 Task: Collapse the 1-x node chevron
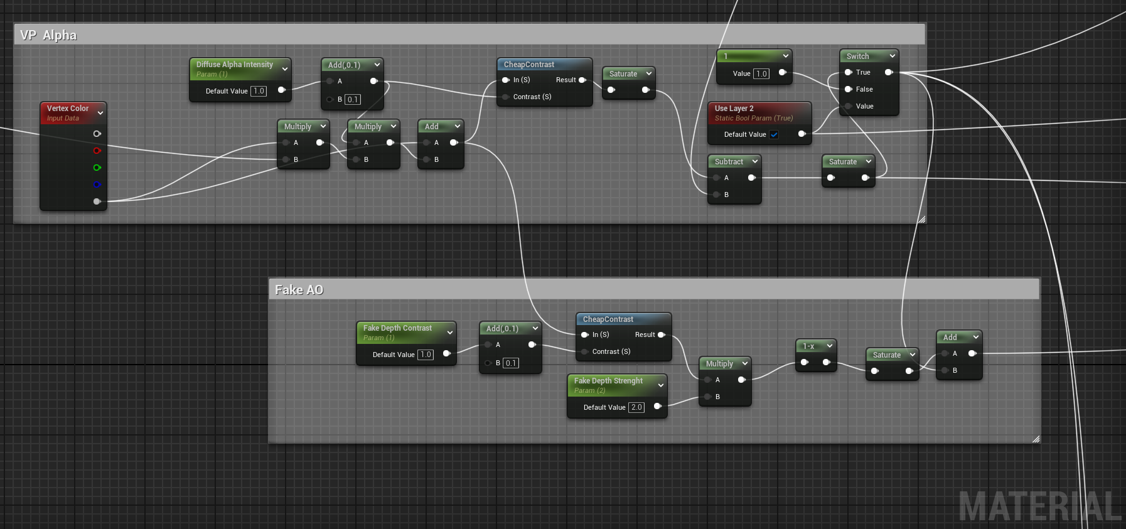point(830,346)
